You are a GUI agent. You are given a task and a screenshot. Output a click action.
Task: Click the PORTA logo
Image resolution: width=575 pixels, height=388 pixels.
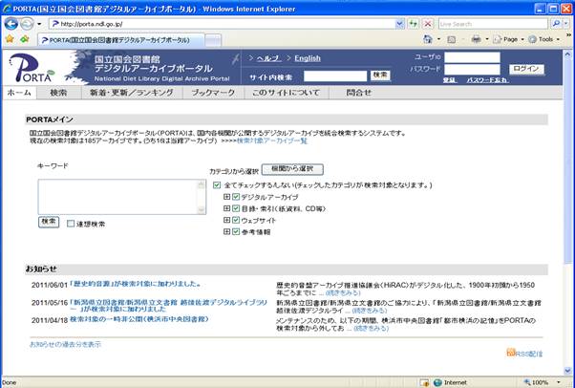[x=32, y=68]
